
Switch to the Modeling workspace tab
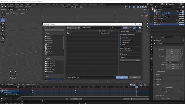tap(34, 5)
